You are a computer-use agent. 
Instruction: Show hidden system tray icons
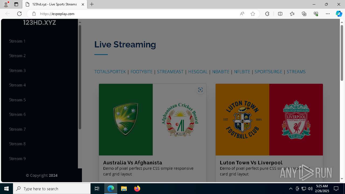click(291, 189)
